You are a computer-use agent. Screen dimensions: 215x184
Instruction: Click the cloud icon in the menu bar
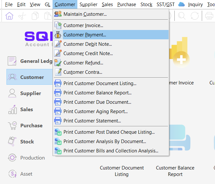[181, 5]
